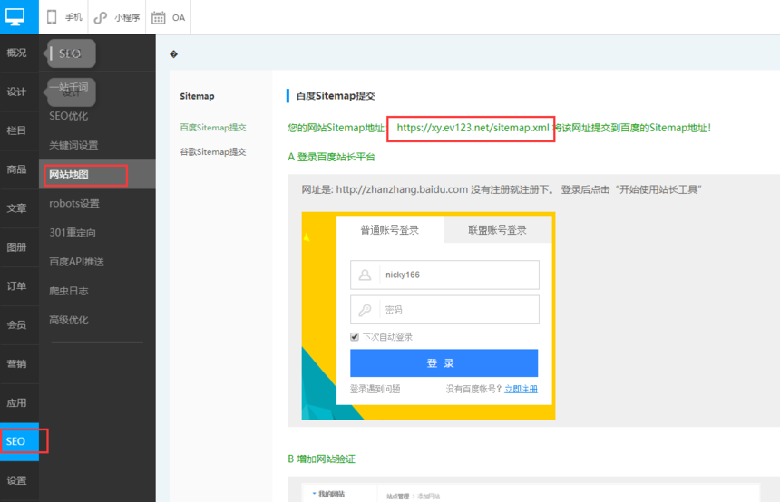Toggle the 下次自动登录 checkbox
Viewport: 780px width, 502px height.
point(355,337)
